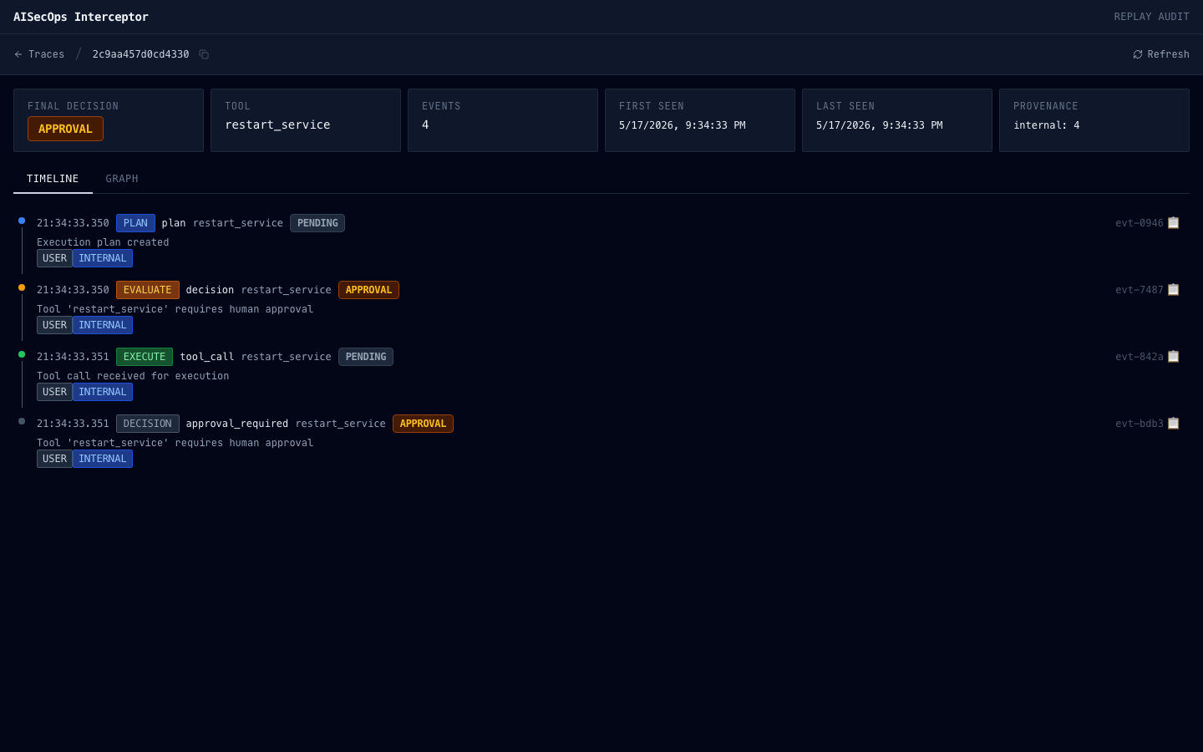Click the evt-7487 event ID
The width and height of the screenshot is (1203, 752).
pos(1140,290)
